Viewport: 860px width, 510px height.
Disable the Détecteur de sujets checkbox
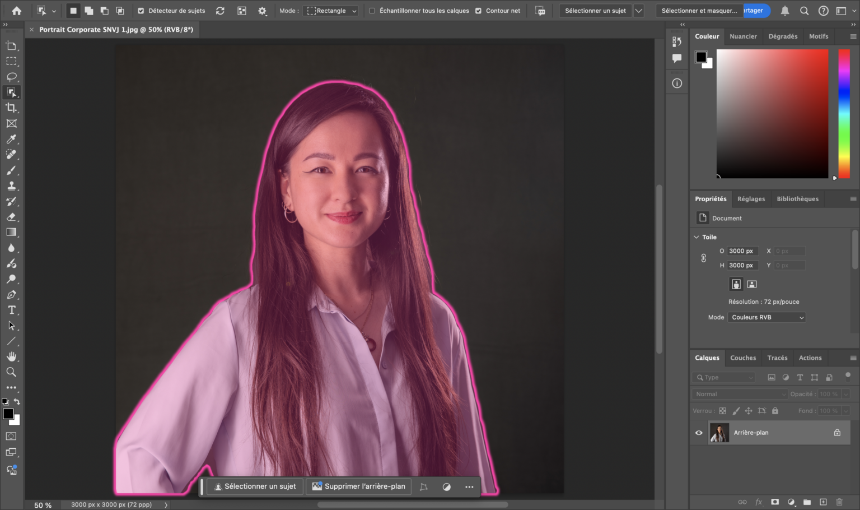point(141,11)
